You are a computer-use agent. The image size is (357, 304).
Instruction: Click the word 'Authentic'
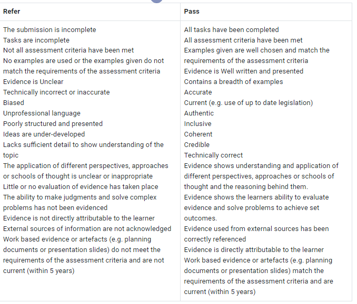click(x=199, y=113)
